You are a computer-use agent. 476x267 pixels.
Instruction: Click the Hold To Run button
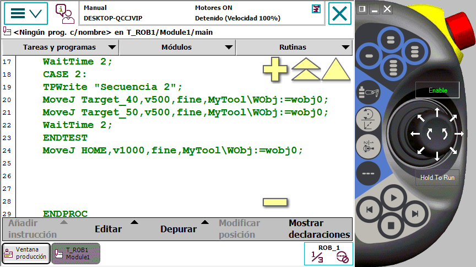[437, 177]
